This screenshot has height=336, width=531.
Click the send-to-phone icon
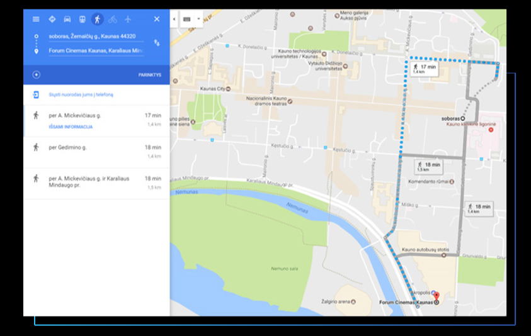pyautogui.click(x=36, y=95)
